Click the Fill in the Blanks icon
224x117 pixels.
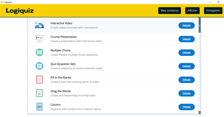(x=39, y=80)
